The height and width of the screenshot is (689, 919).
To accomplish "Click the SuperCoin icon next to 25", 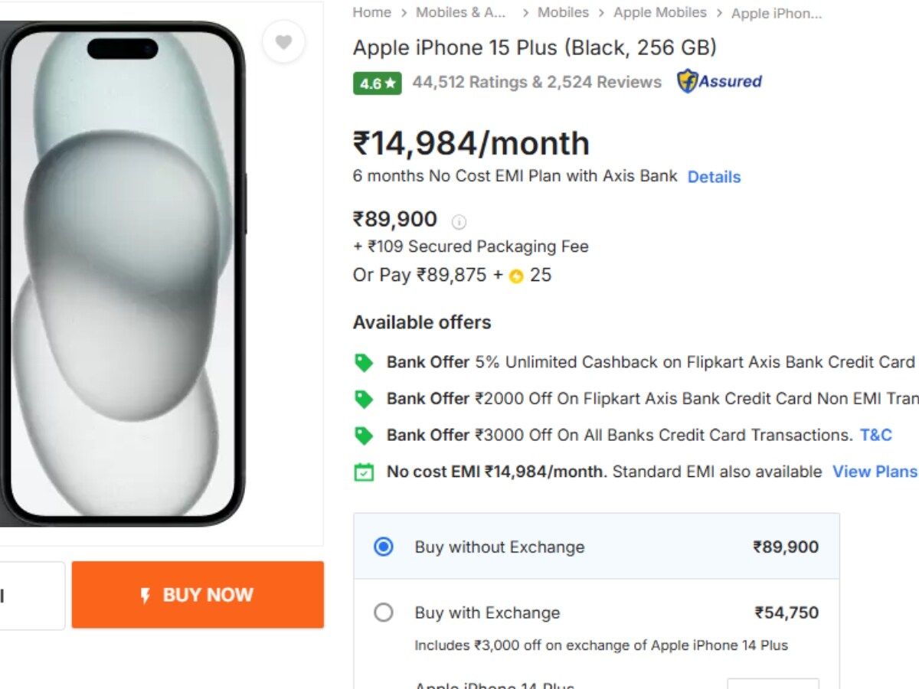I will 516,276.
